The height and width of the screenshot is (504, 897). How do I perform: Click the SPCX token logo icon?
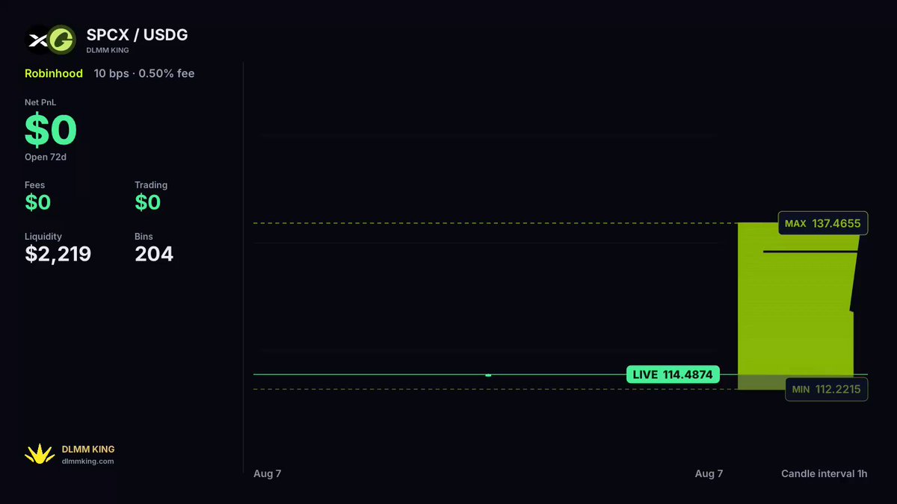click(x=37, y=40)
